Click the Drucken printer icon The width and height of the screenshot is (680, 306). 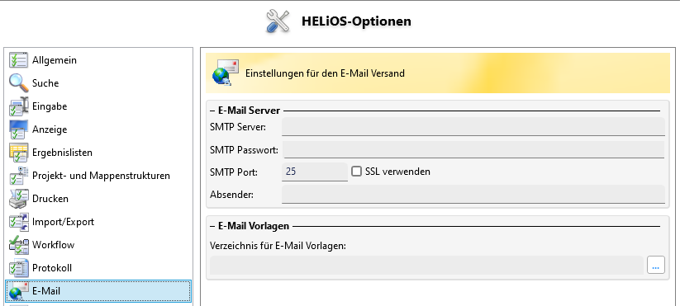pyautogui.click(x=19, y=199)
